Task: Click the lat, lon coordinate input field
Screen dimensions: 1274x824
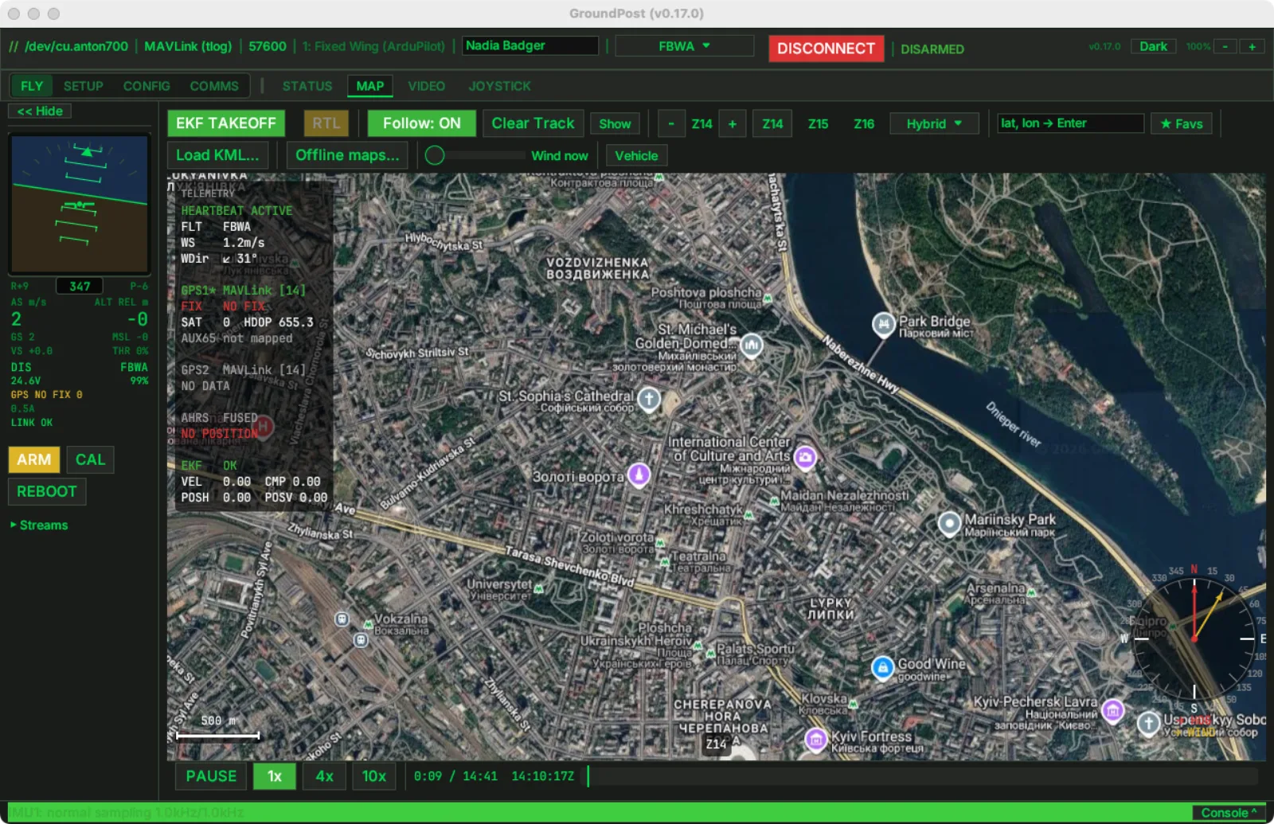Action: click(1070, 123)
